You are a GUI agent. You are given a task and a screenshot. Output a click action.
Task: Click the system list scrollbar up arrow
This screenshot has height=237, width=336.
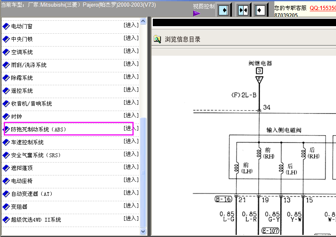(x=143, y=21)
